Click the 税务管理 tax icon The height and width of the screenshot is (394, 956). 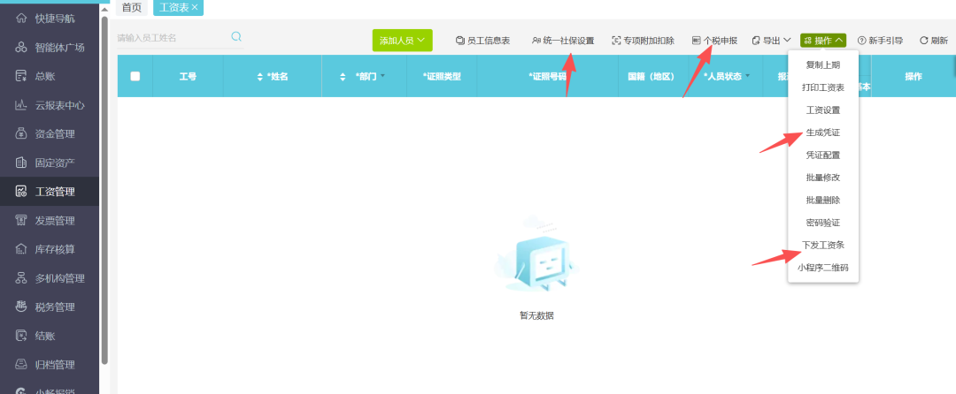pos(21,307)
